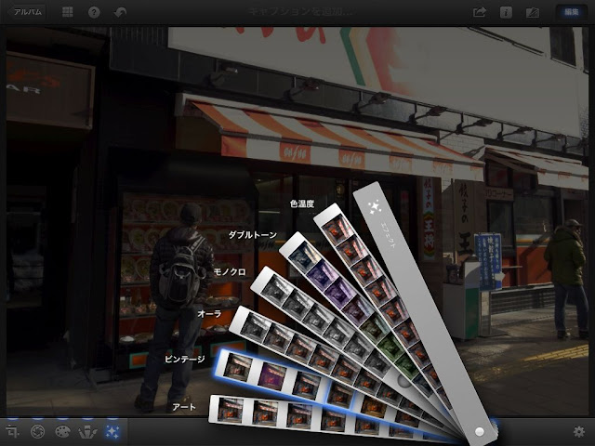Open the help question mark icon
Screen dimensions: 595x446
coord(94,12)
